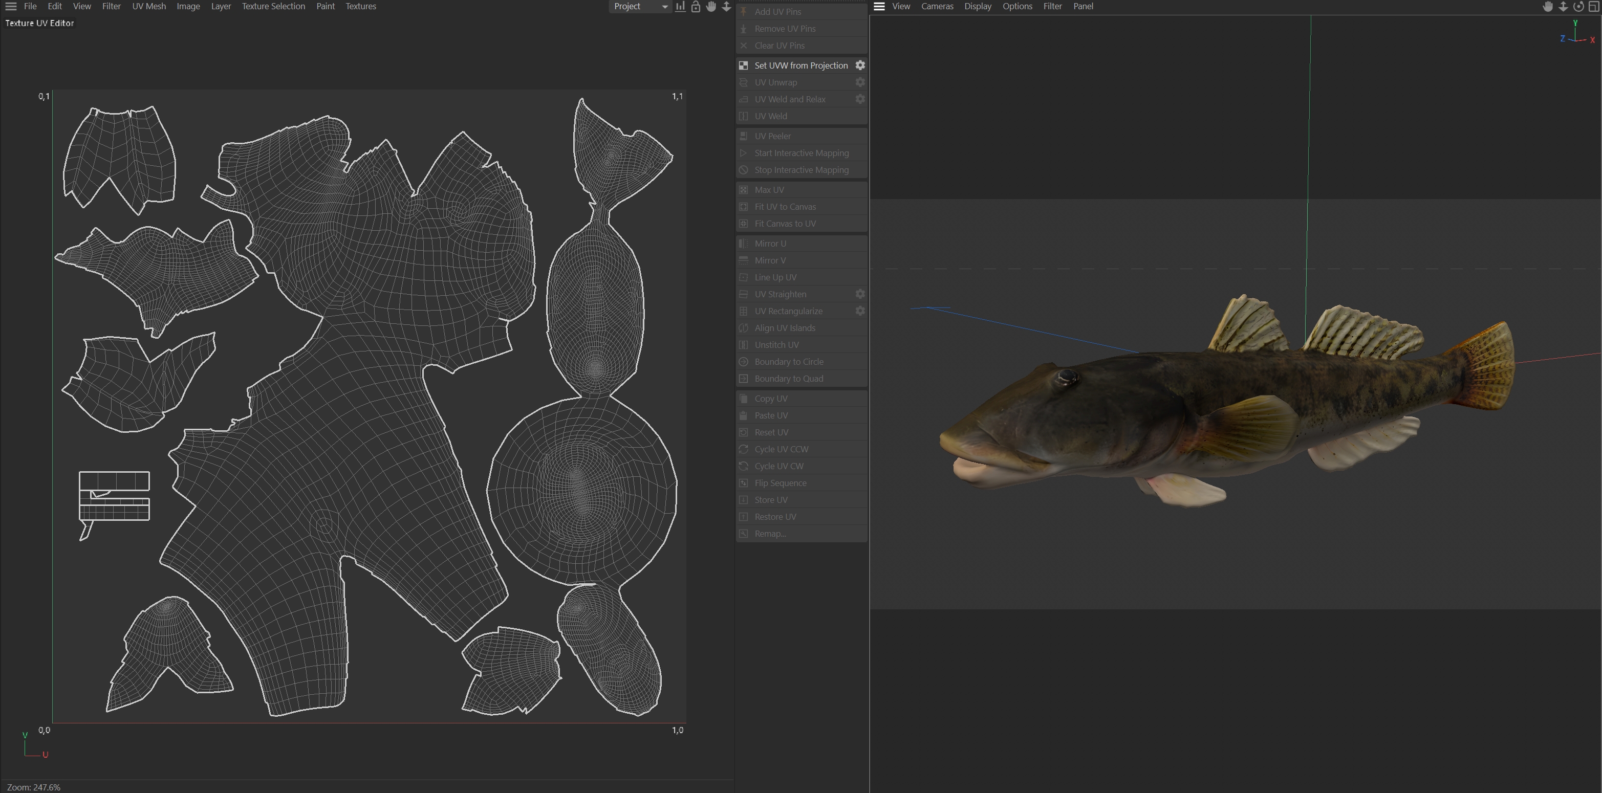Open the Project dropdown
This screenshot has width=1602, height=793.
point(639,6)
